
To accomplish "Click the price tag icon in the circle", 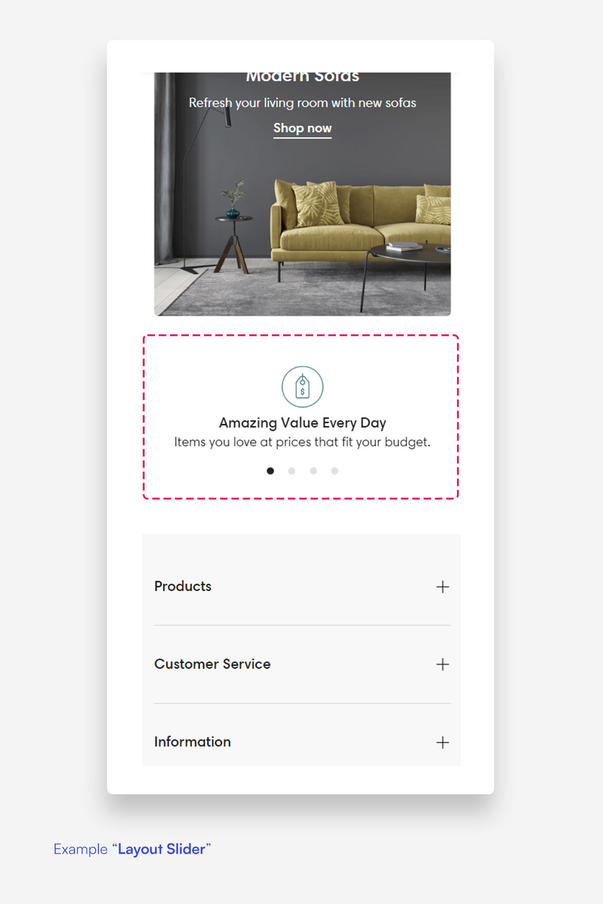I will [x=302, y=387].
